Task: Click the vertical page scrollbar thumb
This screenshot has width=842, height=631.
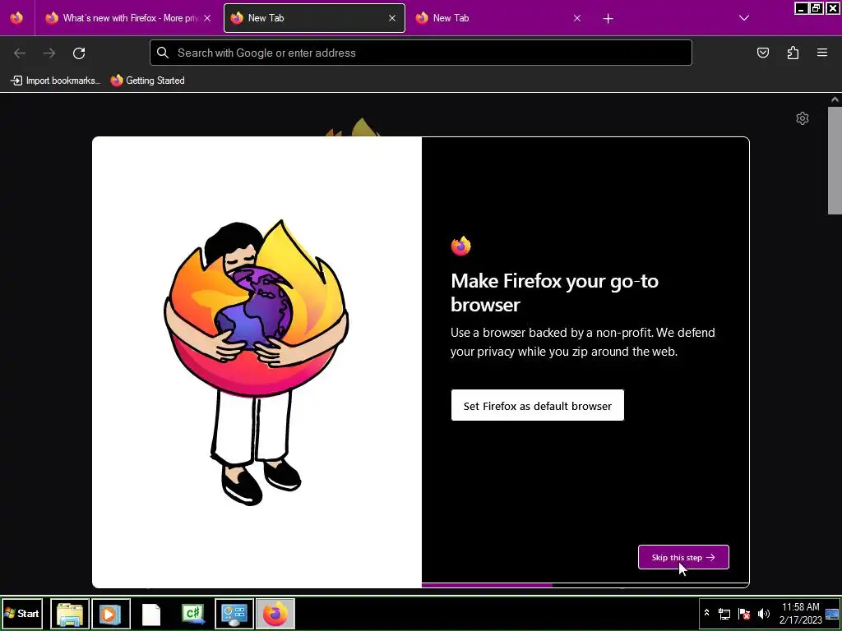Action: click(835, 160)
